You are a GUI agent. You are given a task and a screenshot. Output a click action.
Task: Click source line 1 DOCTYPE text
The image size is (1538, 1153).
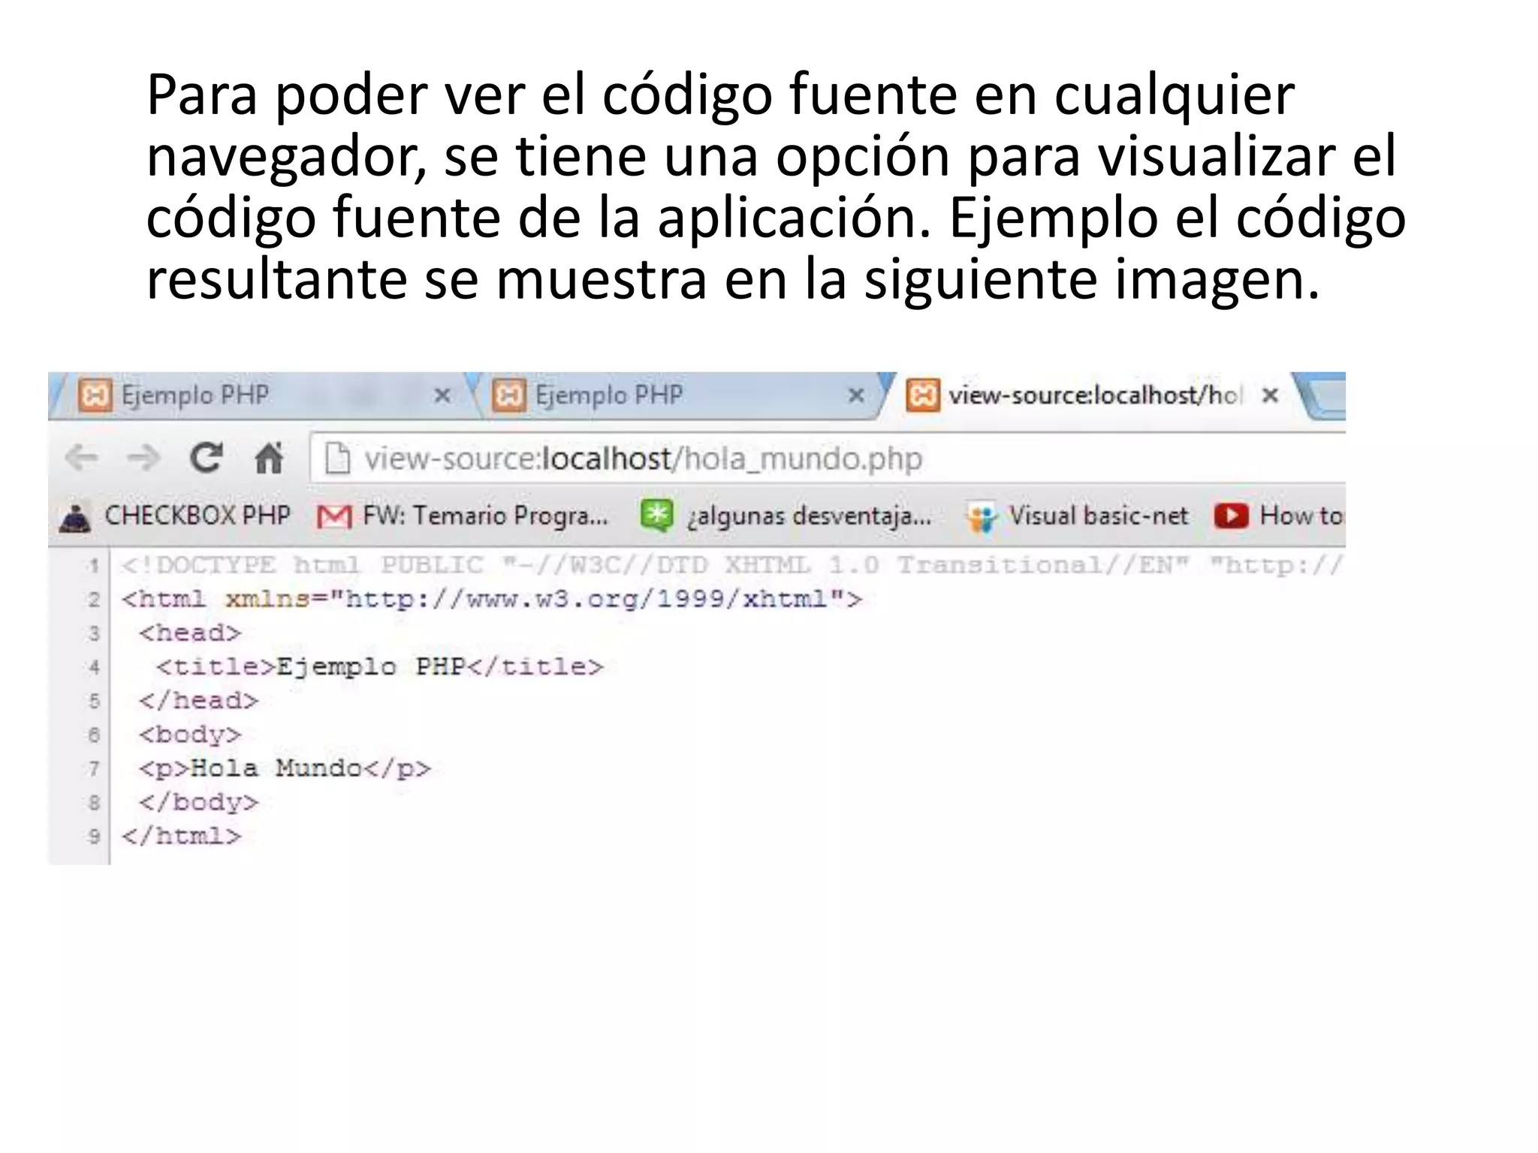coord(731,564)
